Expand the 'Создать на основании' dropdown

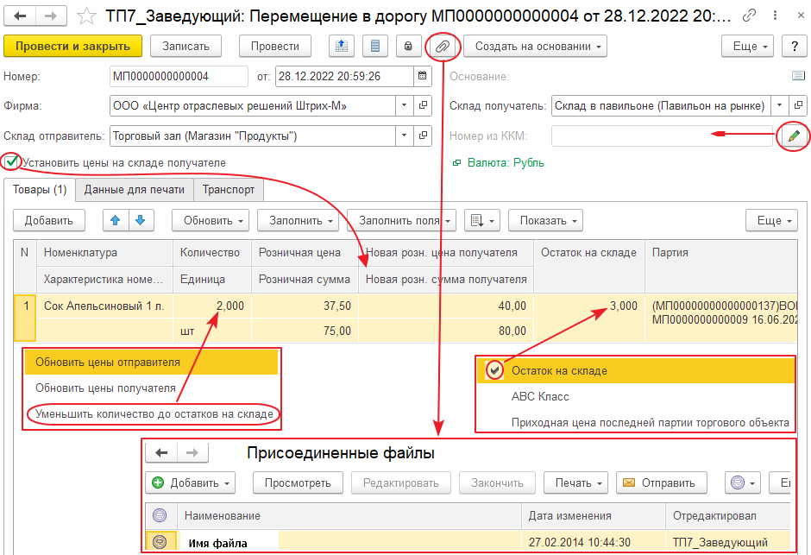click(534, 47)
